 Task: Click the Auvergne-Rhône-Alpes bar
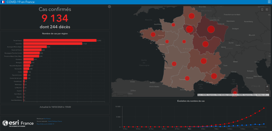tap(35, 47)
